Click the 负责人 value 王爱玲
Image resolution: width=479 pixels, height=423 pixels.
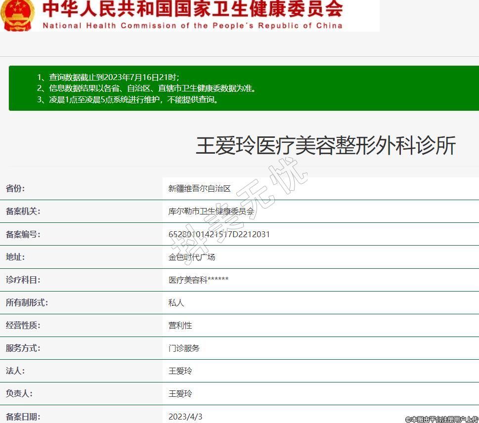click(x=180, y=393)
